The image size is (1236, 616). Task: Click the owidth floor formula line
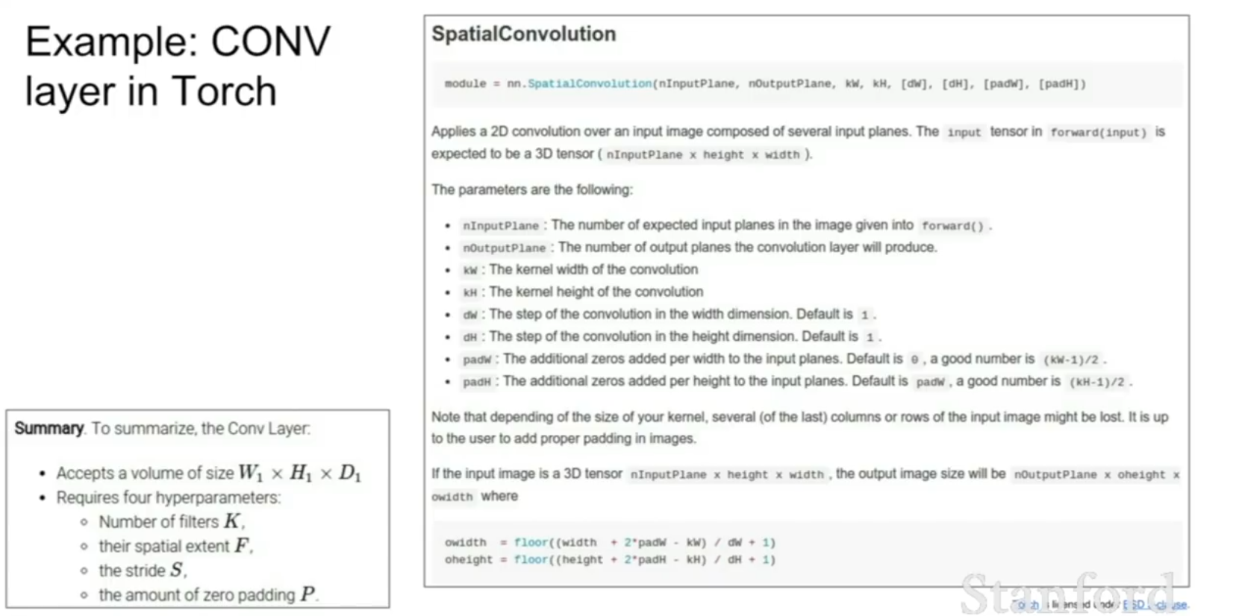610,542
